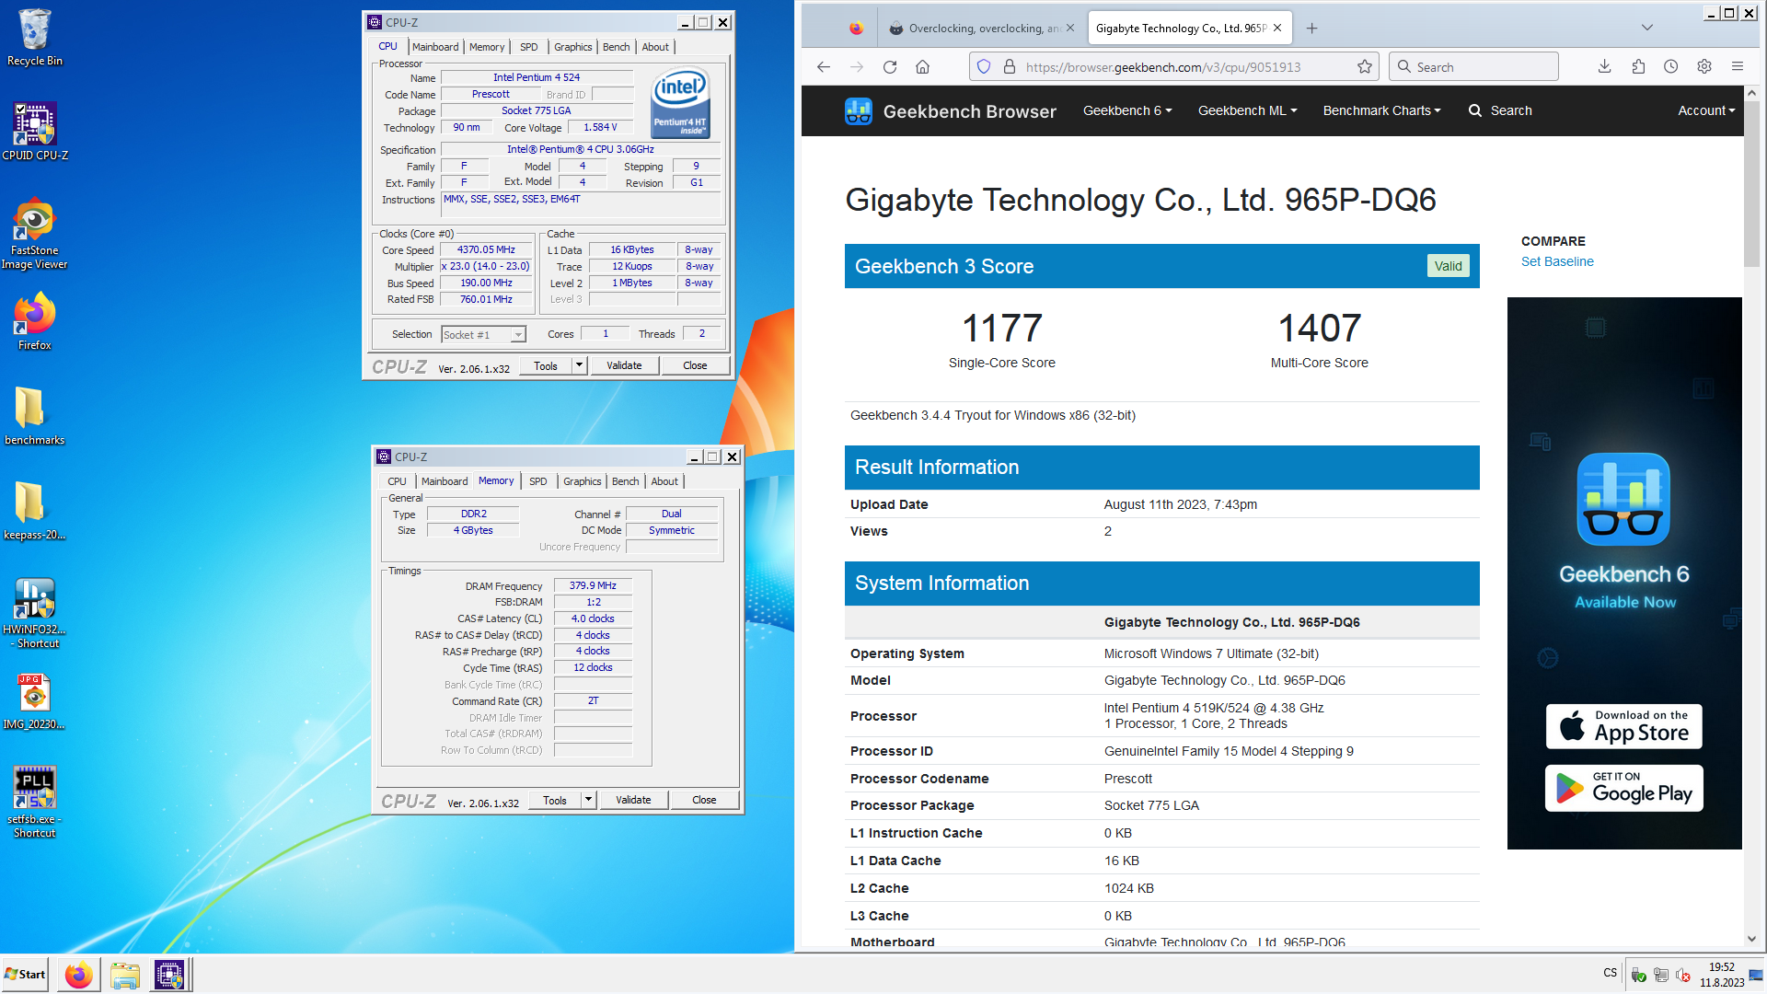Launch CPUID CPU-Z desktop shortcut

click(x=35, y=132)
